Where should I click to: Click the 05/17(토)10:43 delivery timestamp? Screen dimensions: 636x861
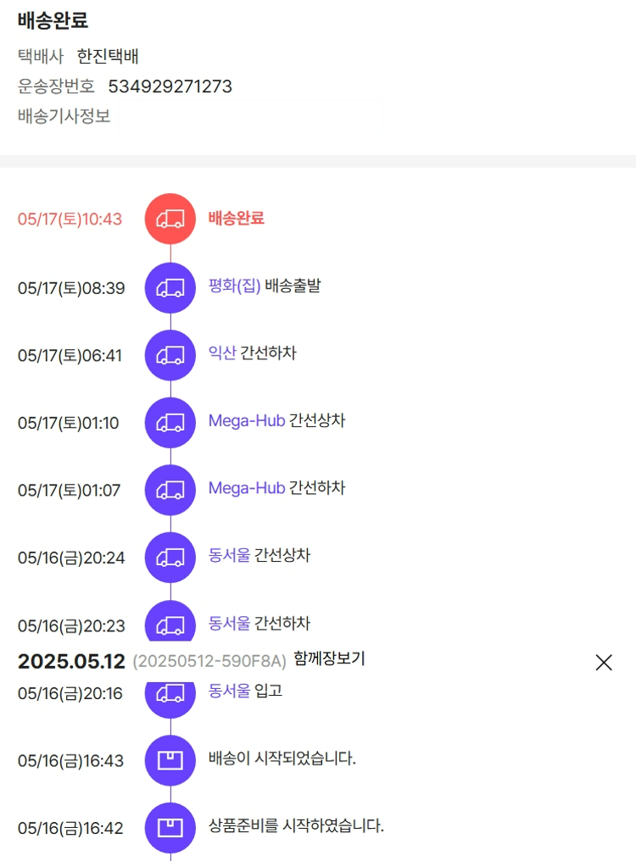[x=70, y=219]
